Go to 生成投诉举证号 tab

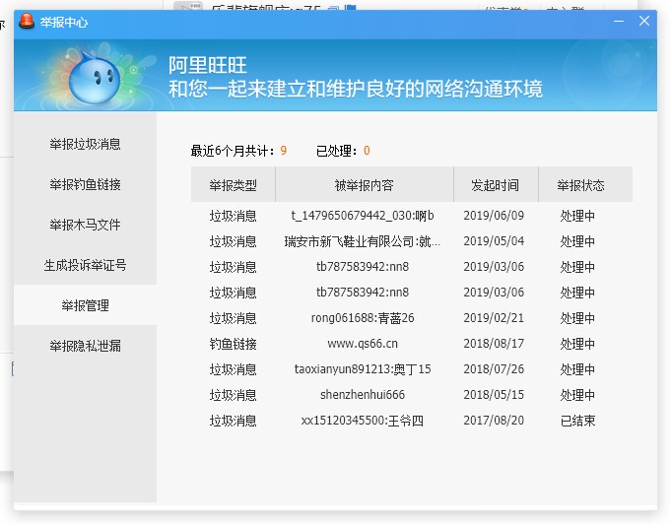click(x=85, y=265)
